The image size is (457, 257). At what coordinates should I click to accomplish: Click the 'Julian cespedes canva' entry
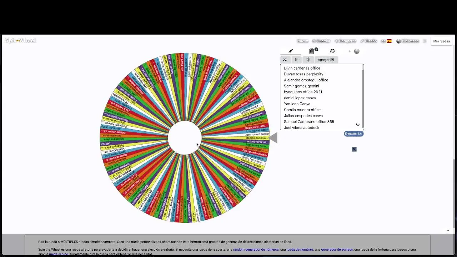tap(303, 116)
